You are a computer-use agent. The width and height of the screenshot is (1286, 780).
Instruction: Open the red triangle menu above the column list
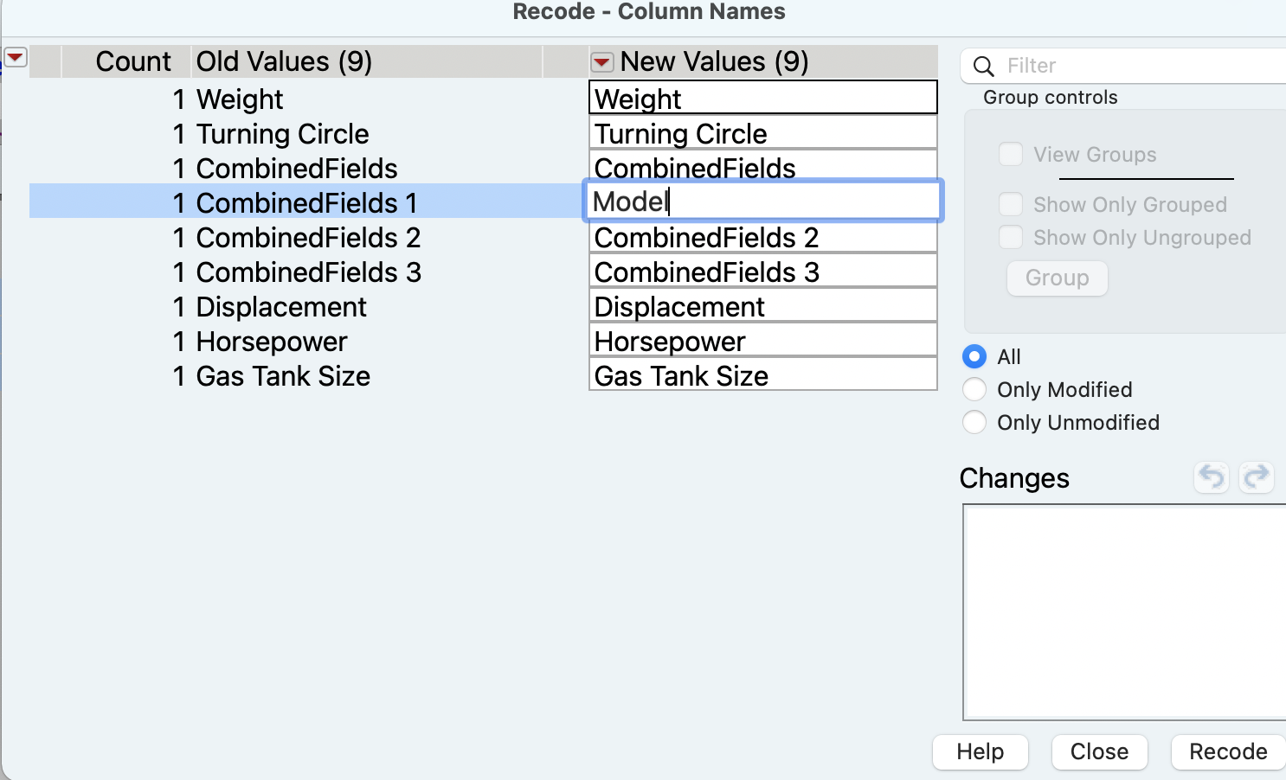[15, 56]
